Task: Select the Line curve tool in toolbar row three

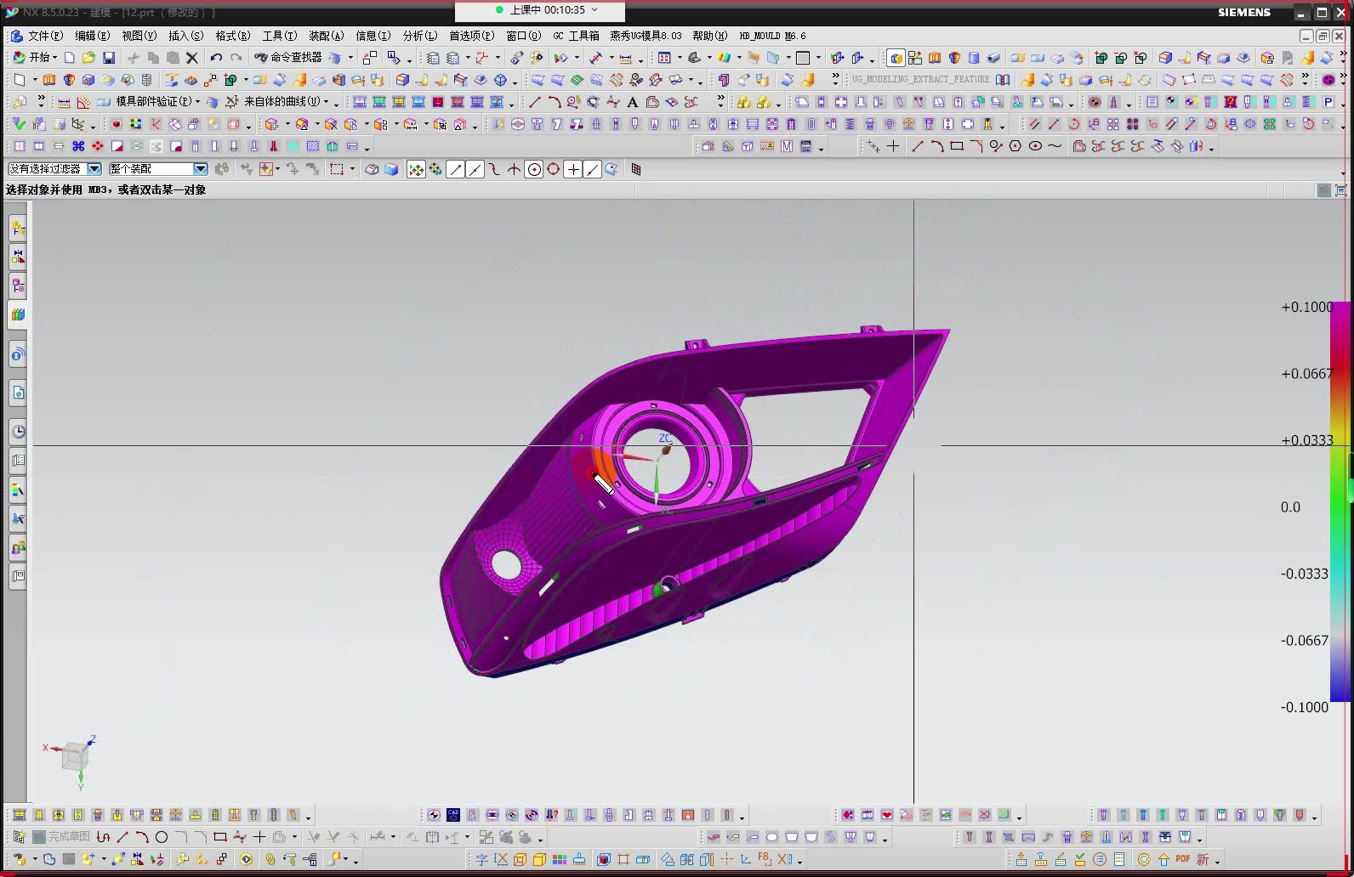Action: point(534,102)
